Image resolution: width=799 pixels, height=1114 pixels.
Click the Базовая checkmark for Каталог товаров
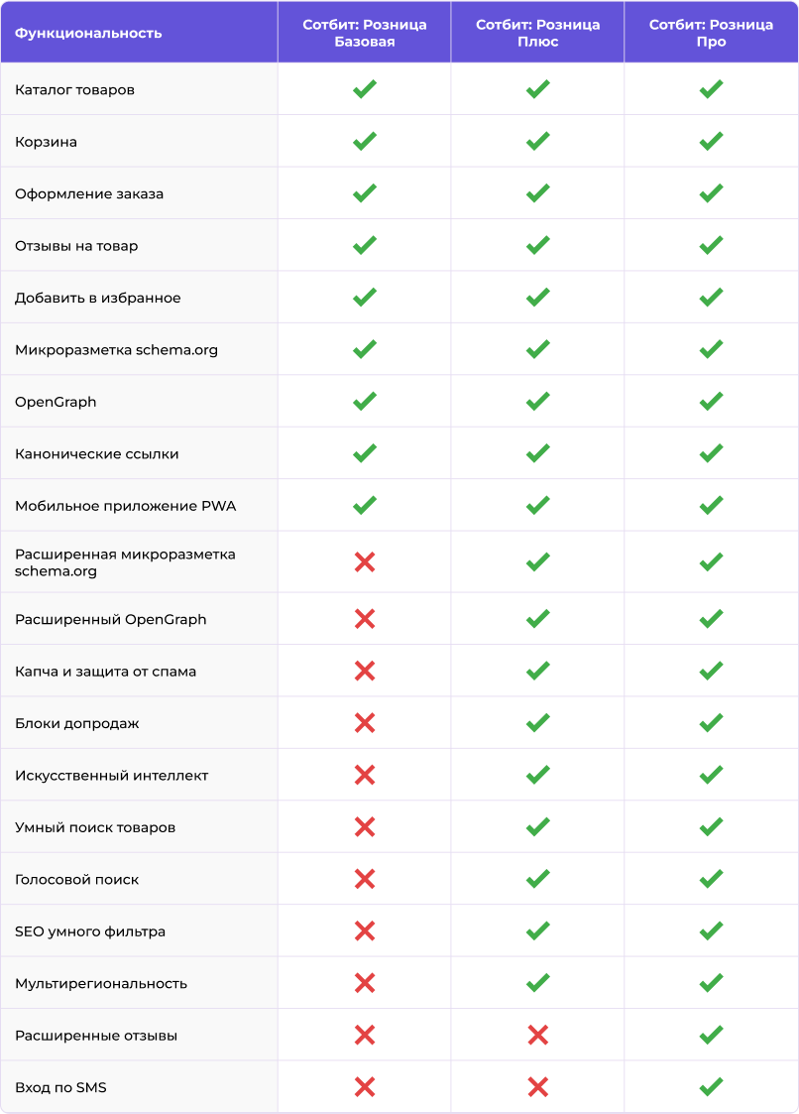pos(365,89)
